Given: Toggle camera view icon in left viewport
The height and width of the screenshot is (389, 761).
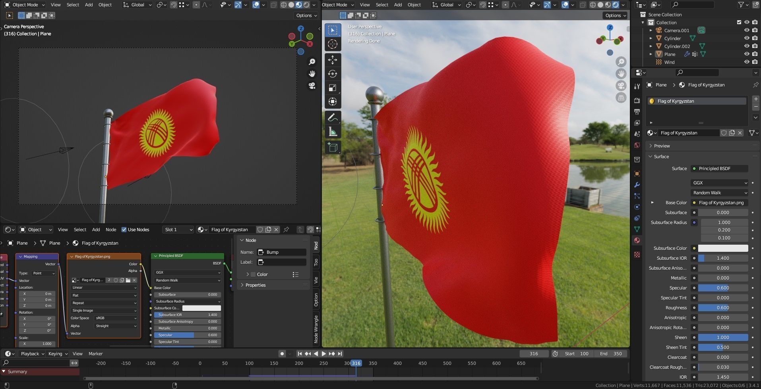Looking at the screenshot, I should click(312, 86).
